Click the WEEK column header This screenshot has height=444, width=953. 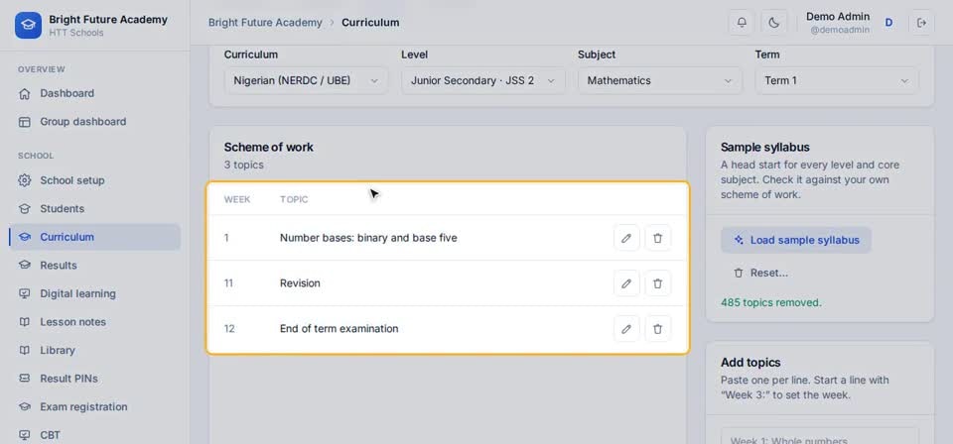click(x=237, y=199)
